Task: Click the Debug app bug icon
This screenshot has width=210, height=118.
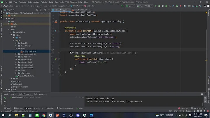Action: (166, 6)
